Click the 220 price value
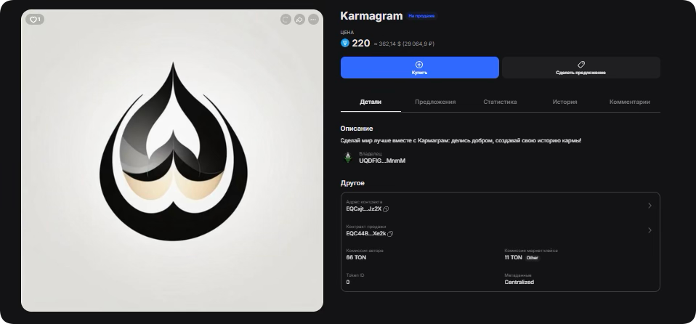Screen dimensions: 696x324 361,43
